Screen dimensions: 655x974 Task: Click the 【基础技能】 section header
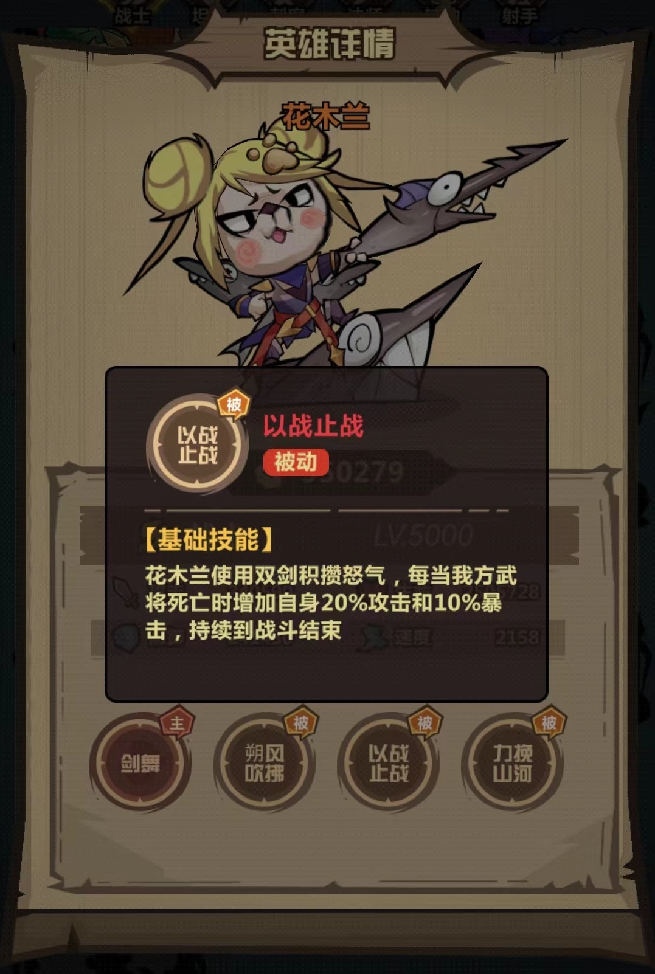tap(208, 539)
